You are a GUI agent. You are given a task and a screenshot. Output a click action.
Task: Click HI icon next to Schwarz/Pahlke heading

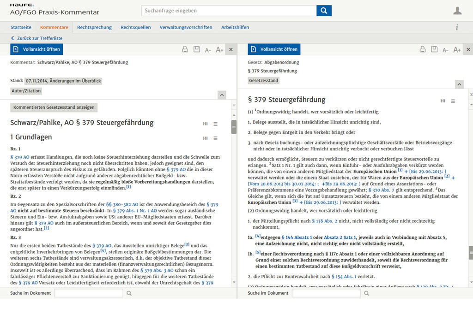click(x=205, y=124)
